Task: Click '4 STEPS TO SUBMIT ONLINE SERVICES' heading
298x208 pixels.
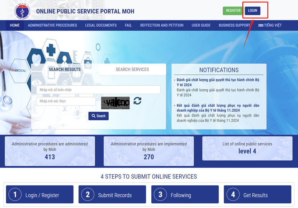Action: [x=148, y=177]
